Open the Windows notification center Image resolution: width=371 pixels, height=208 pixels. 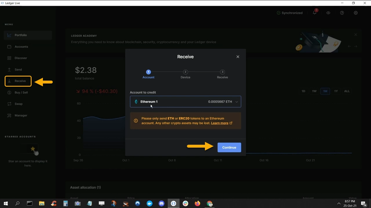tap(364, 204)
